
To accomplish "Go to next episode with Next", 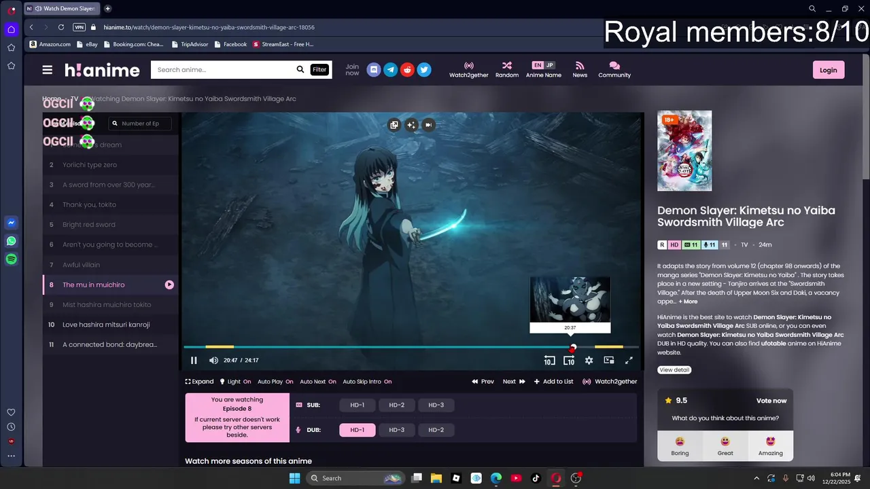I will [514, 382].
